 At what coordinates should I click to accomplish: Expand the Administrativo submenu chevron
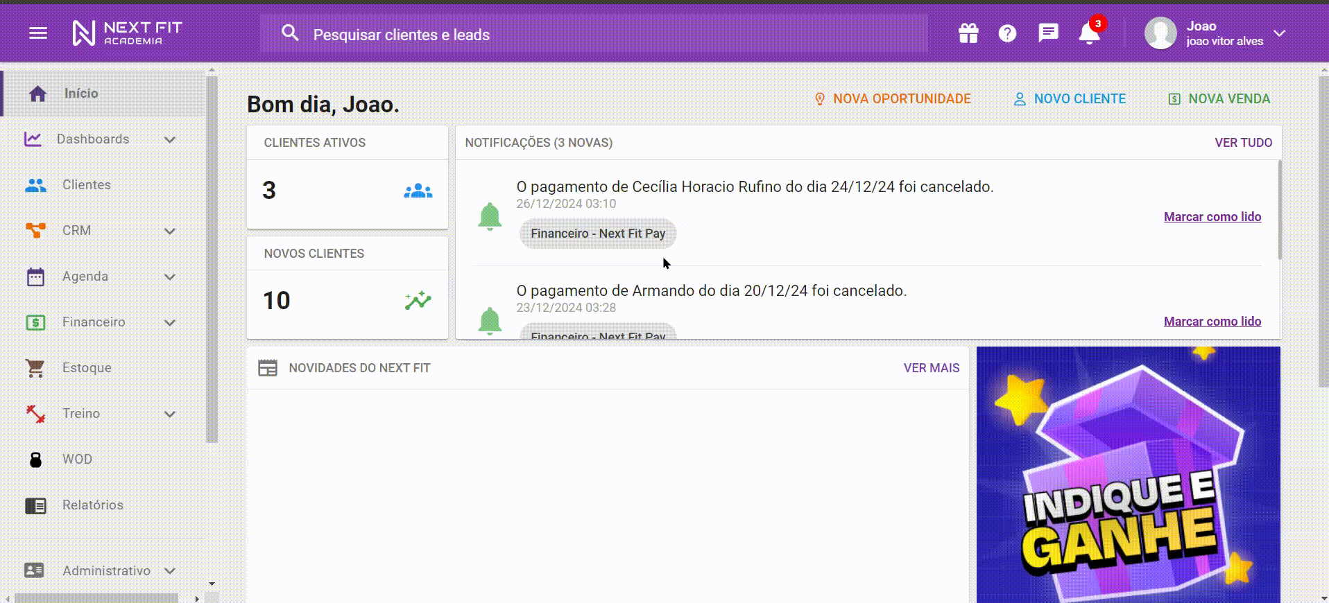(170, 570)
